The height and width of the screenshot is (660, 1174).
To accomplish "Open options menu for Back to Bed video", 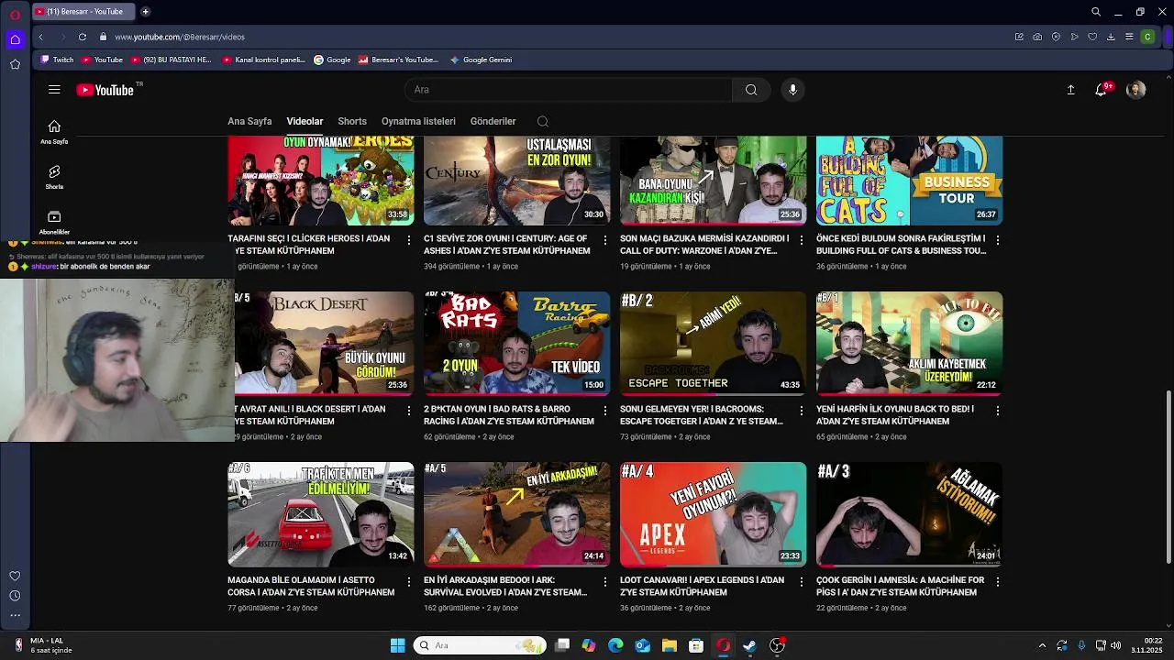I will (998, 411).
